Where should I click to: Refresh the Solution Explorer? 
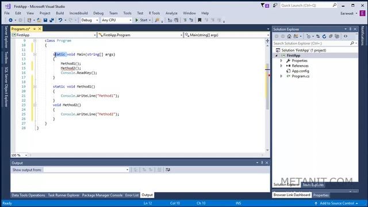(x=324, y=36)
